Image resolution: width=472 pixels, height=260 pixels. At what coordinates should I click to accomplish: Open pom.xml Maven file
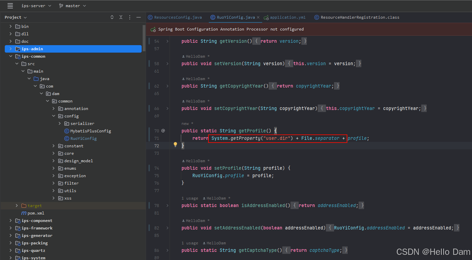(33, 213)
